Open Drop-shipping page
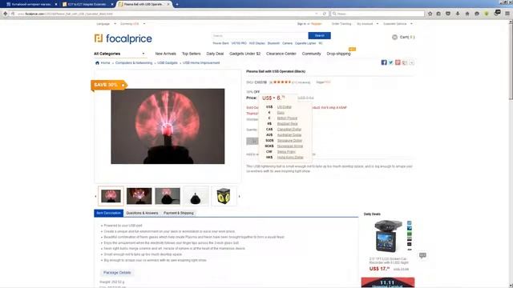This screenshot has width=513, height=288. pos(338,54)
